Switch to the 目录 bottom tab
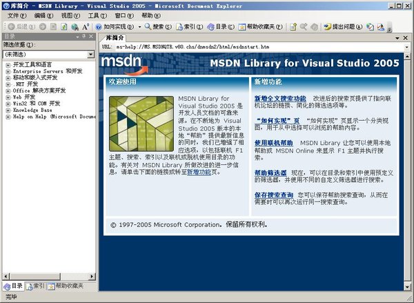 tap(13, 286)
